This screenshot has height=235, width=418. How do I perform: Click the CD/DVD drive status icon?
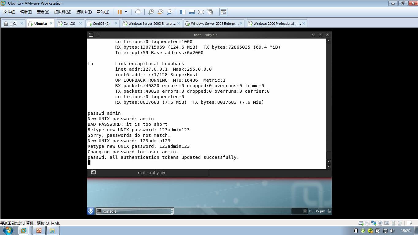(367, 223)
